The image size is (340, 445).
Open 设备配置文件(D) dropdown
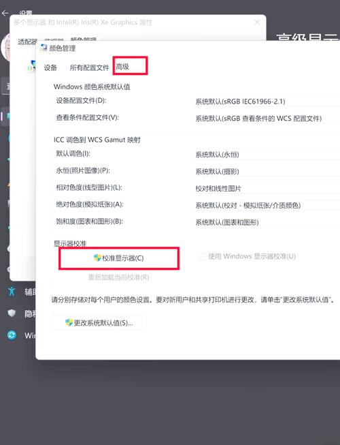(x=267, y=102)
